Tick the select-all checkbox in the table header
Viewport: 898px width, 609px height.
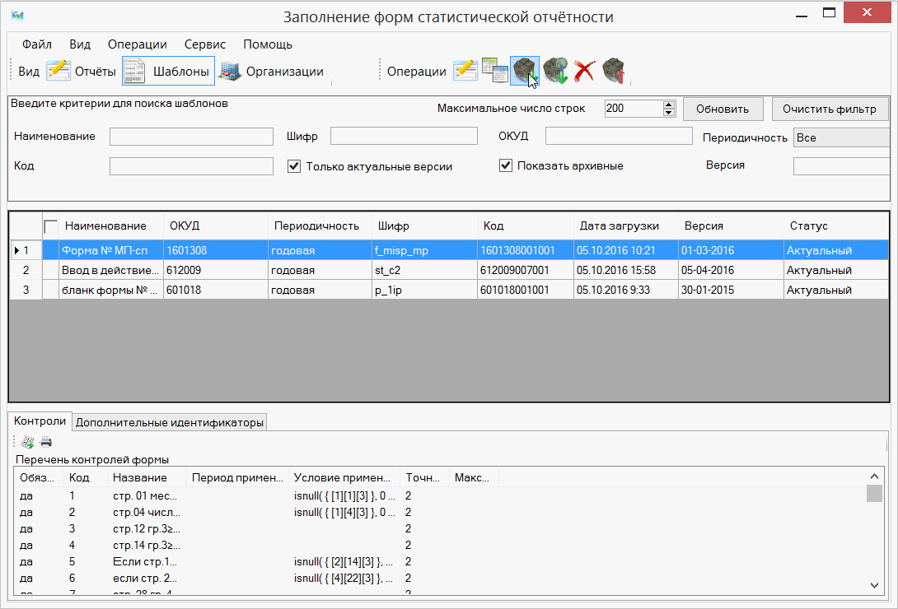coord(51,226)
